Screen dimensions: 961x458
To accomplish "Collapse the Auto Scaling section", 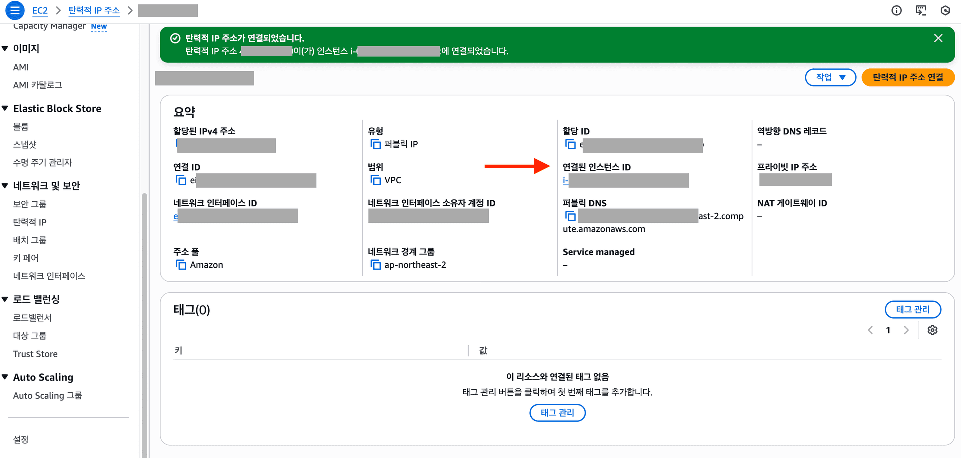I will click(5, 377).
